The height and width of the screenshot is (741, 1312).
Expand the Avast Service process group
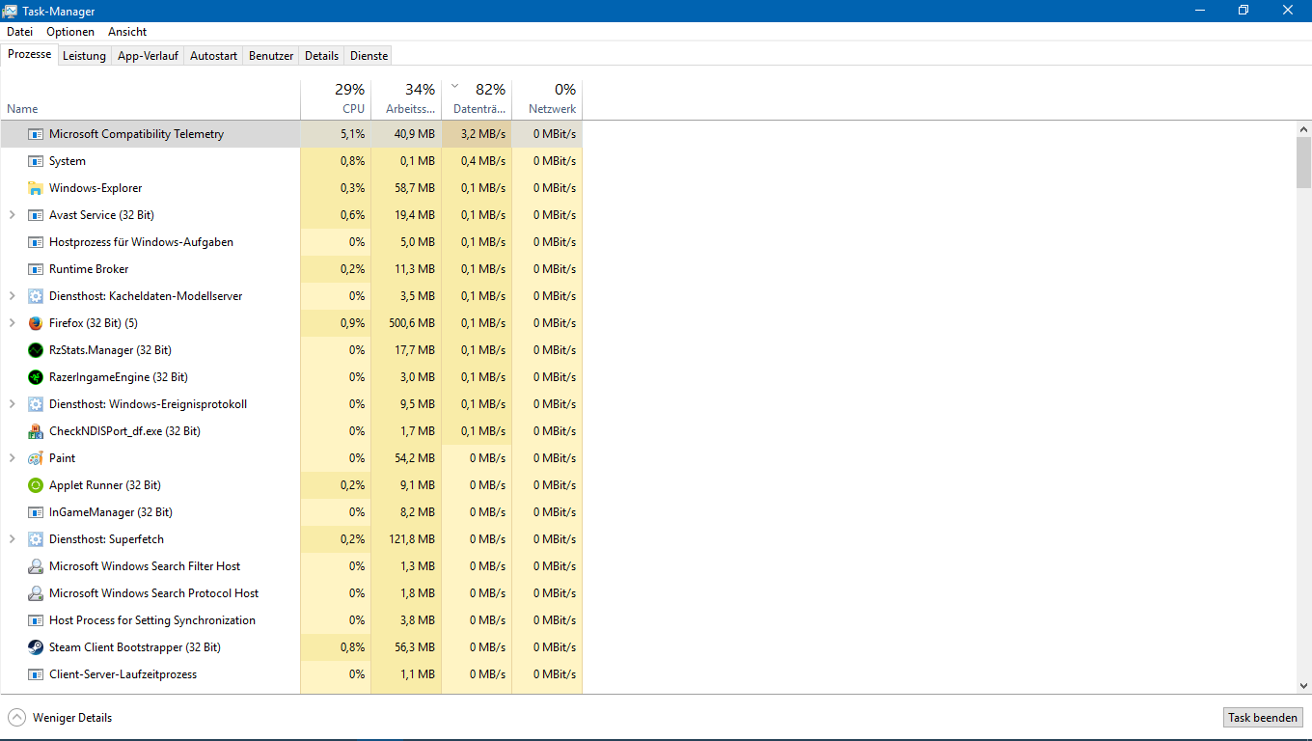12,215
